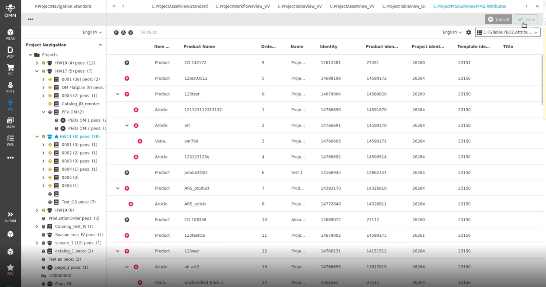Open table settings gear icon
Viewport: 546px width, 287px height.
469,32
